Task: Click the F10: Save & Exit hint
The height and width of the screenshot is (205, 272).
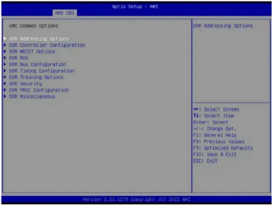Action: coord(215,154)
